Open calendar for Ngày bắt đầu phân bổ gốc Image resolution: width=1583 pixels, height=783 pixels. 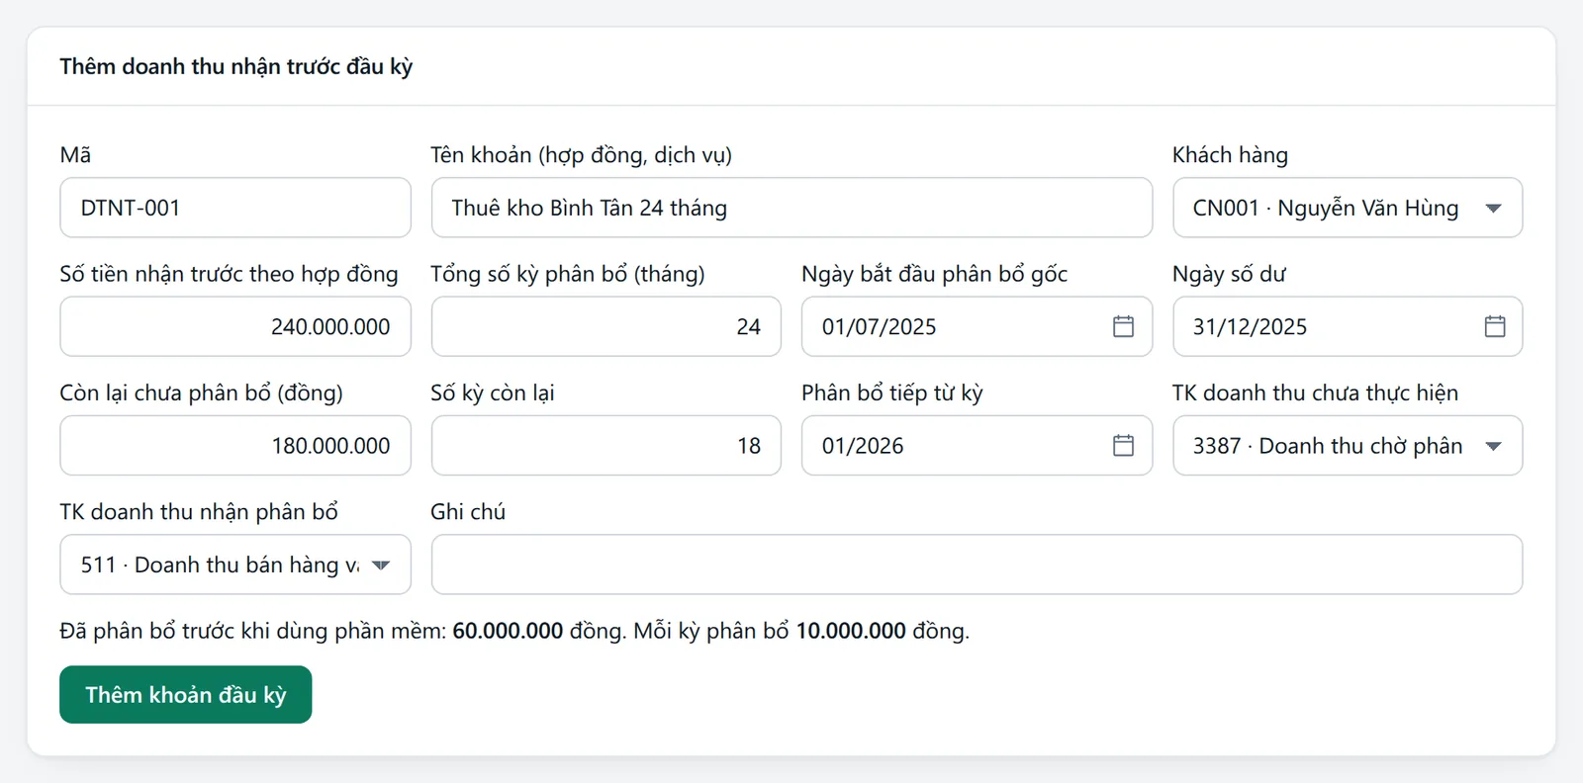point(1123,326)
